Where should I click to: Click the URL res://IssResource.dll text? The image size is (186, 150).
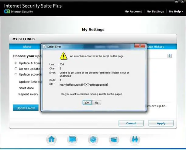pyautogui.click(x=83, y=85)
